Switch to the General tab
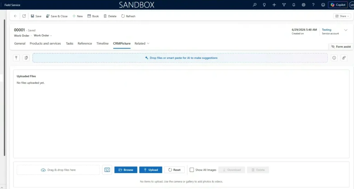The height and width of the screenshot is (189, 354). (x=20, y=44)
